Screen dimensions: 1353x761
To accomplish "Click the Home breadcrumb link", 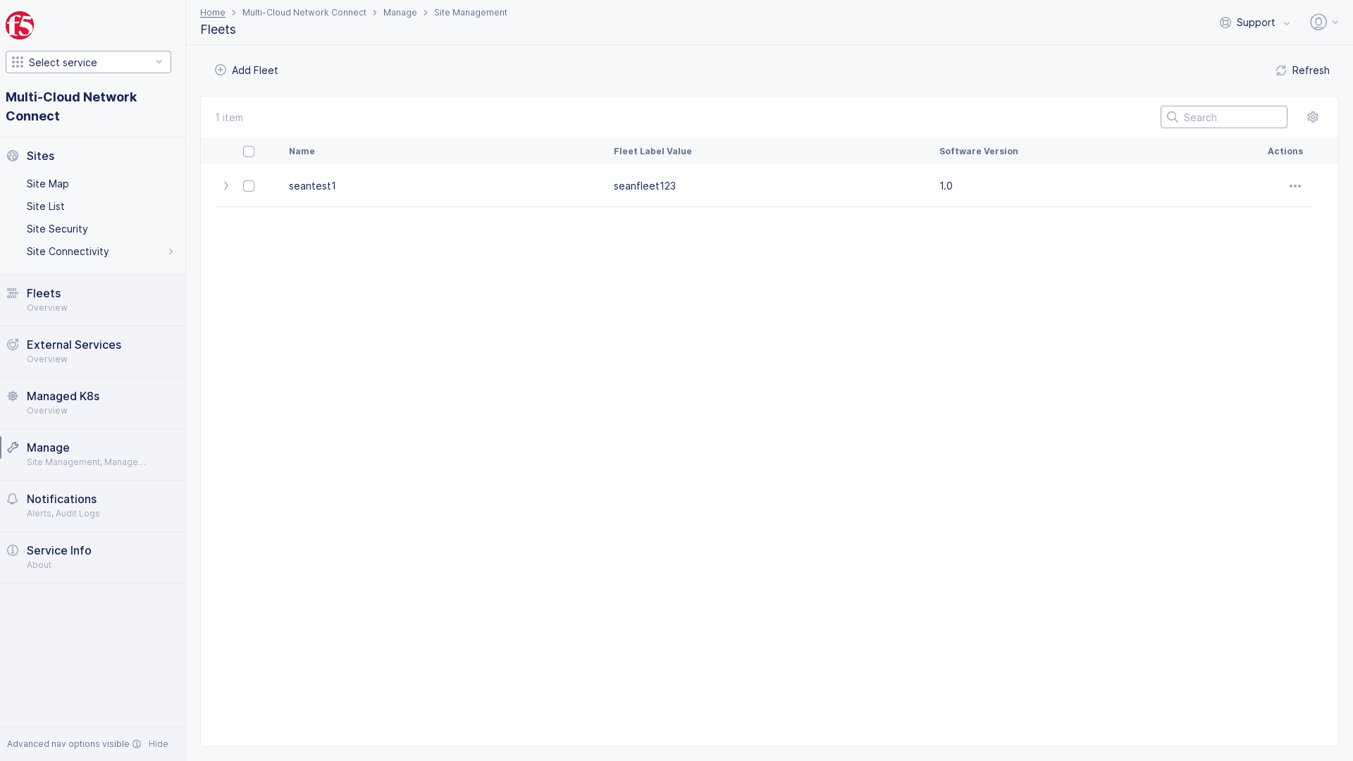I will tap(212, 13).
